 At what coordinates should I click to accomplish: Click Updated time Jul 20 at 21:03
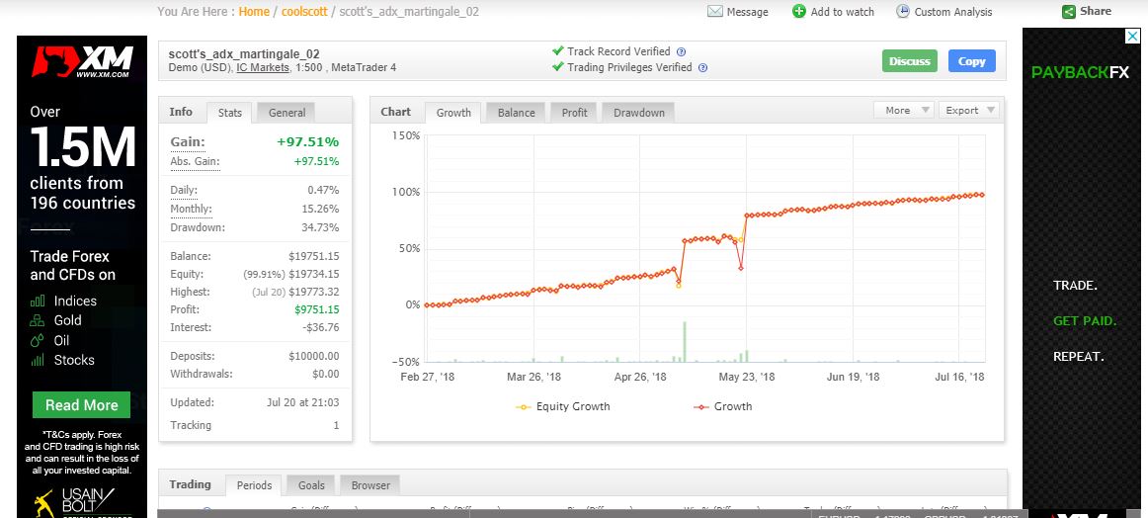coord(302,402)
